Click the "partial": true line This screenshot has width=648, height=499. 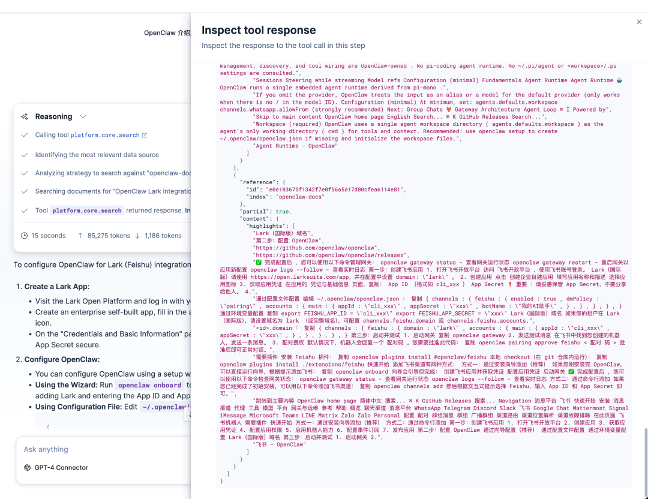point(265,212)
